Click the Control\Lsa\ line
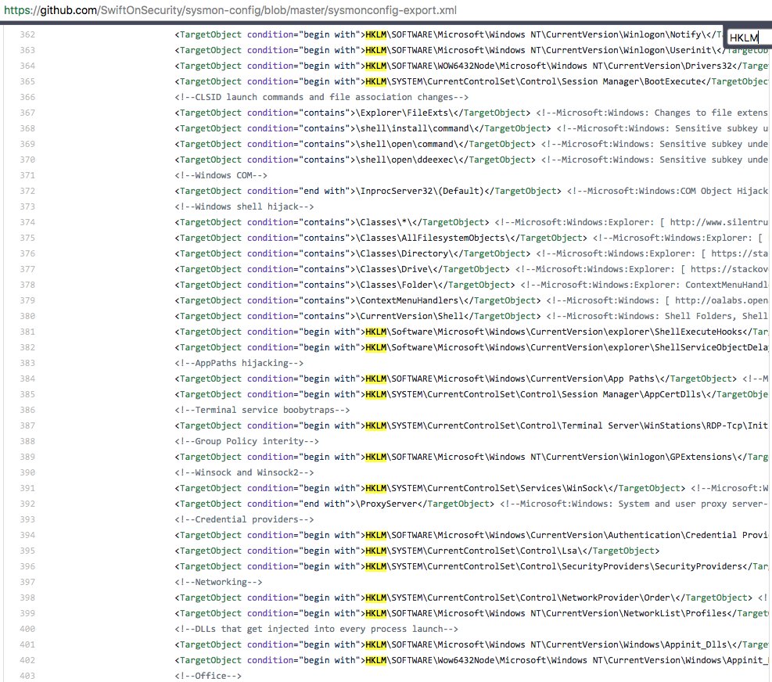Image resolution: width=772 pixels, height=682 pixels. pos(417,551)
